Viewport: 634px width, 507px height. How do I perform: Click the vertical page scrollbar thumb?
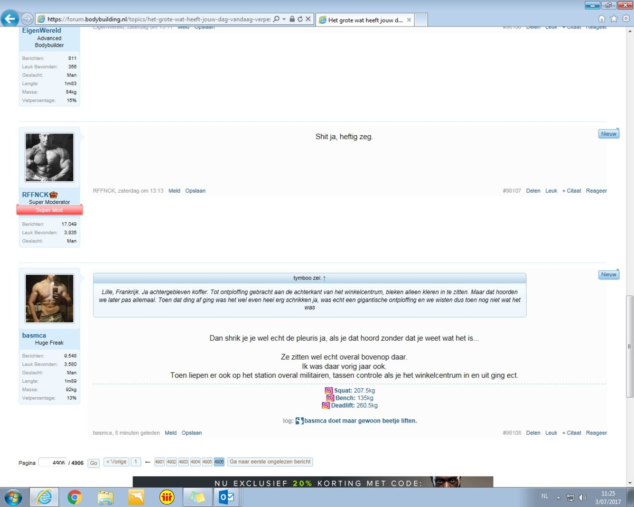(629, 346)
